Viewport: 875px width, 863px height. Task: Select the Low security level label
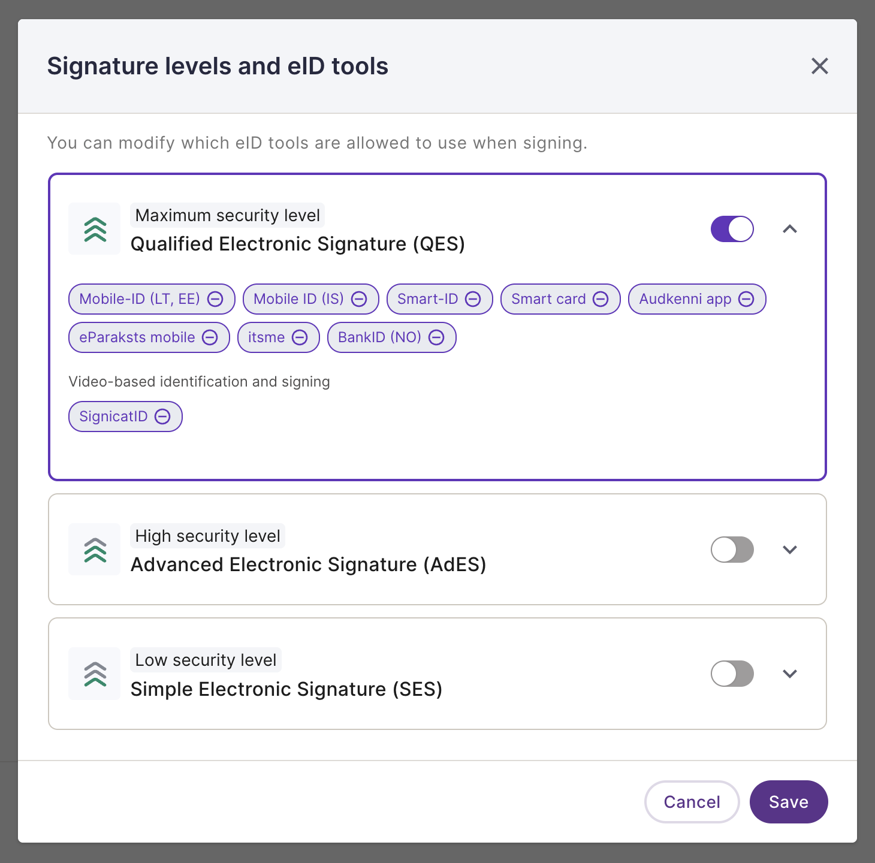(x=206, y=660)
